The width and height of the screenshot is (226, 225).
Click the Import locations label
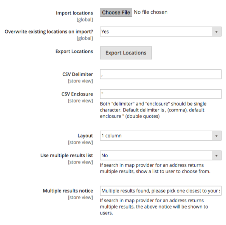75,13
